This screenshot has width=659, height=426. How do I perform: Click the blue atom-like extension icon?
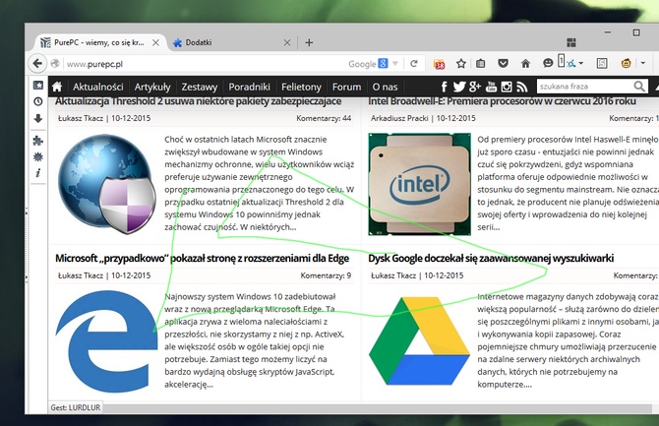click(571, 64)
